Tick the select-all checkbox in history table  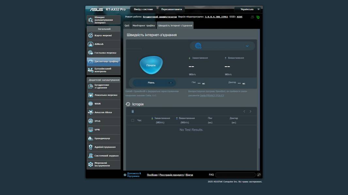tap(133, 121)
